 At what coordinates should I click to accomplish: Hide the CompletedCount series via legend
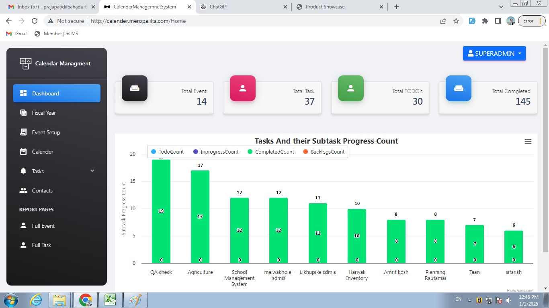[x=270, y=152]
